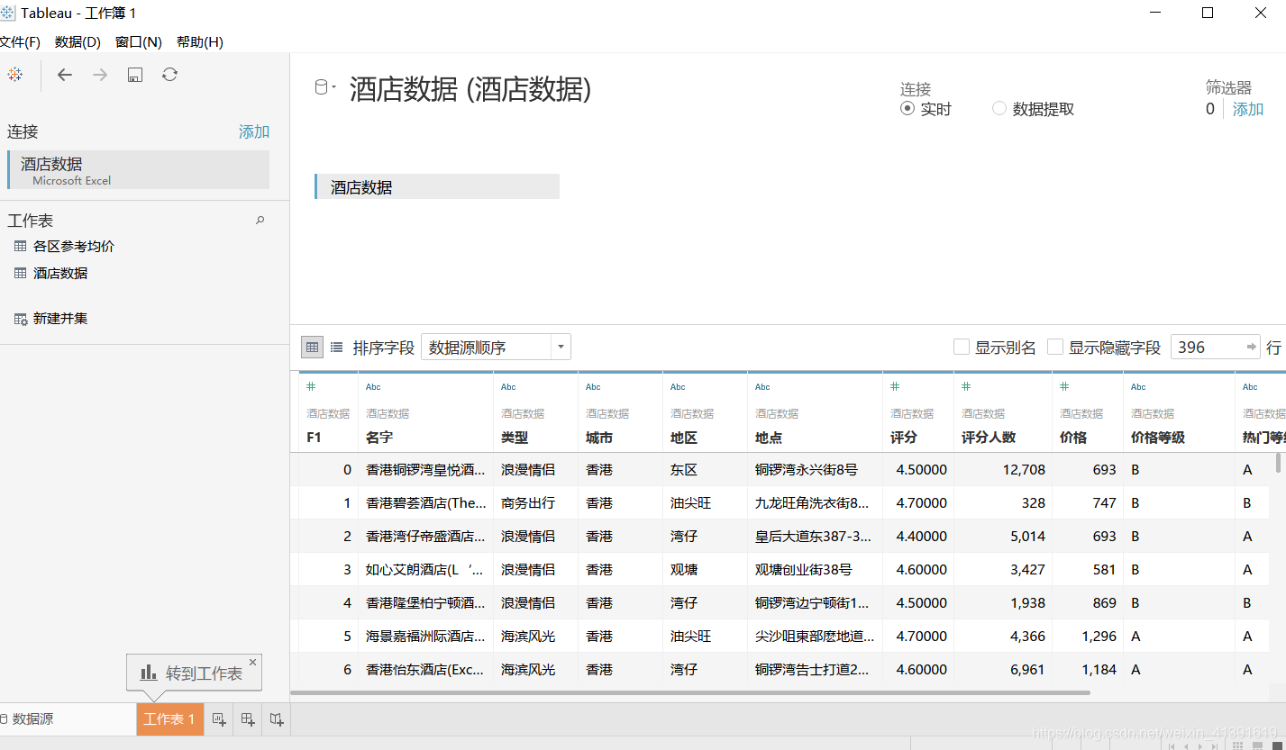Click the cell 海景嘉福洲际酒店...

(426, 636)
